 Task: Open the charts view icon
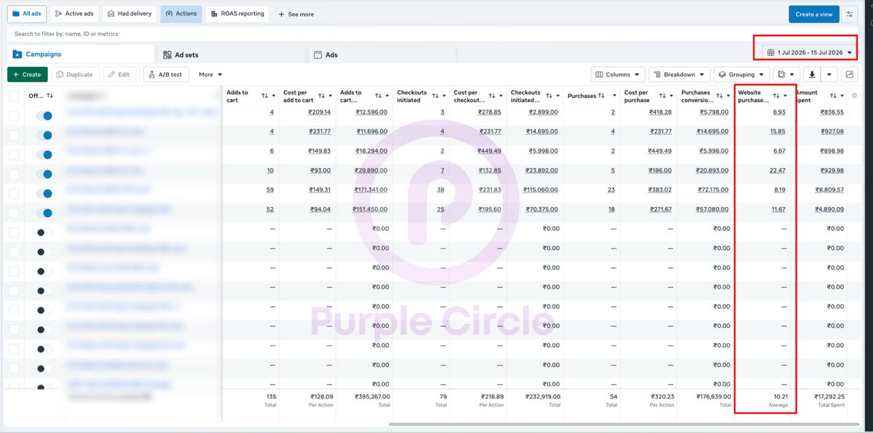pos(850,74)
